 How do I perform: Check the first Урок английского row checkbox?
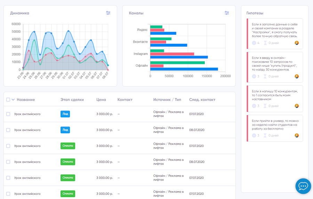pyautogui.click(x=8, y=114)
